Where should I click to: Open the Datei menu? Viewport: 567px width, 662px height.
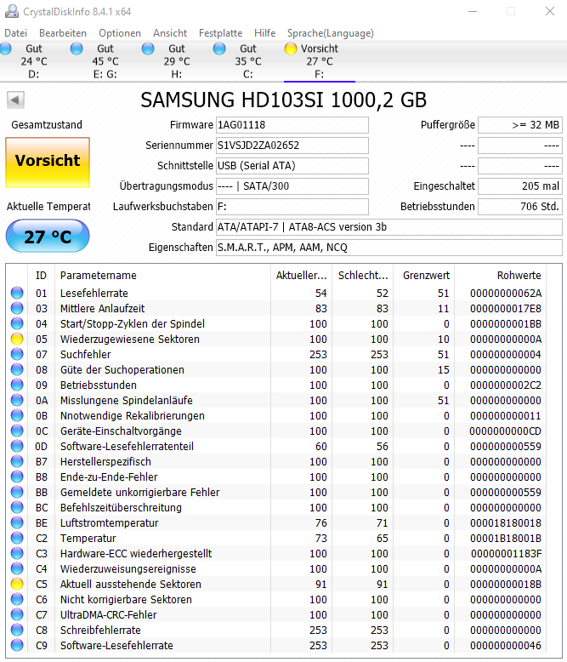click(x=15, y=33)
